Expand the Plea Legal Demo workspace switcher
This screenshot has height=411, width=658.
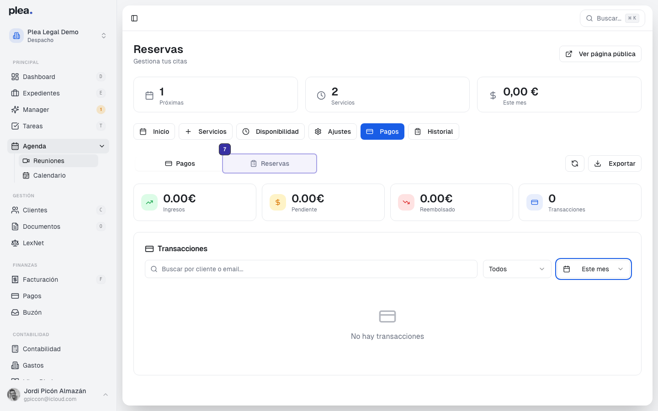click(x=104, y=36)
